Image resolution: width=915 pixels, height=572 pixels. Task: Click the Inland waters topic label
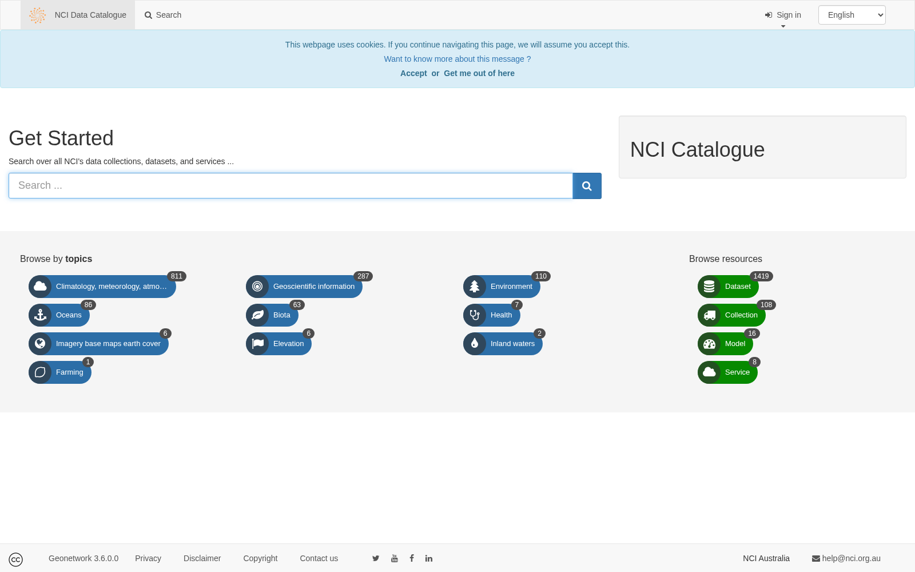pyautogui.click(x=512, y=344)
